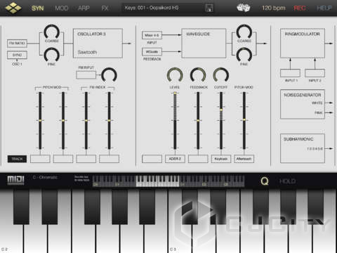The width and height of the screenshot is (337, 253).
Task: Set the first FM INDEX slider
Action: [86, 120]
